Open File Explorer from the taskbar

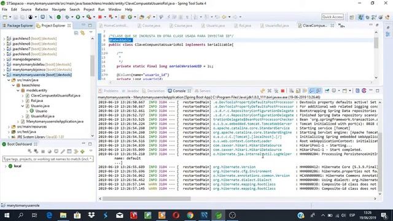point(63,215)
